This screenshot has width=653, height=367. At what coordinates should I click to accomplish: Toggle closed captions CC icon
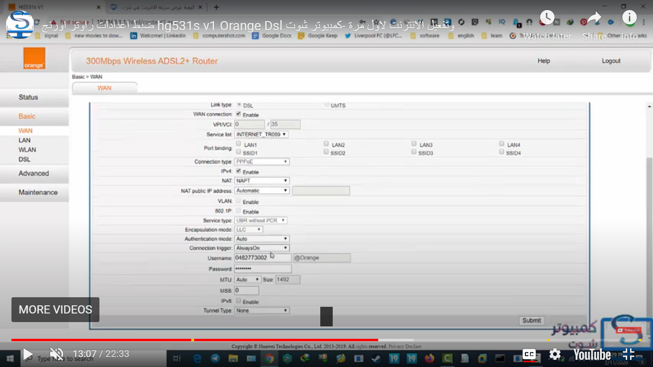pyautogui.click(x=529, y=354)
